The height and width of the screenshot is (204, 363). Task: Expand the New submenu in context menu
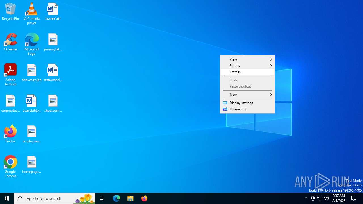pyautogui.click(x=247, y=95)
